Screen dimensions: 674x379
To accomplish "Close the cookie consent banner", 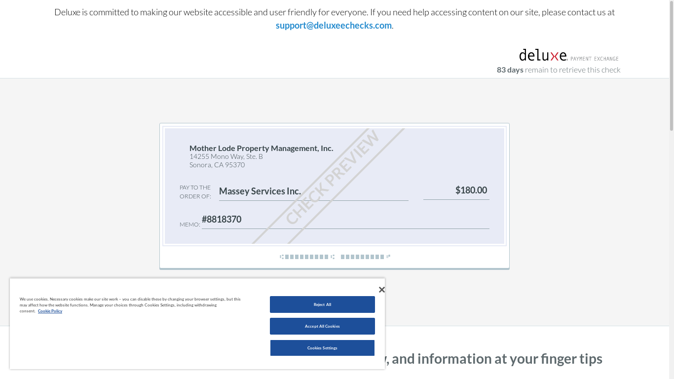I will pyautogui.click(x=381, y=290).
